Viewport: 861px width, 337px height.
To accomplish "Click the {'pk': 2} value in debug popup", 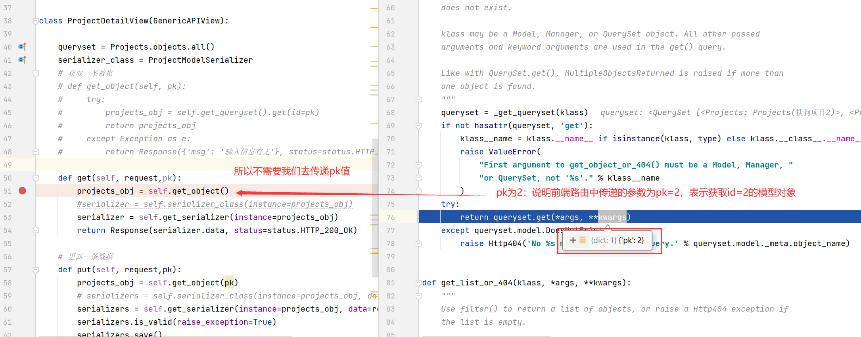I will 631,240.
